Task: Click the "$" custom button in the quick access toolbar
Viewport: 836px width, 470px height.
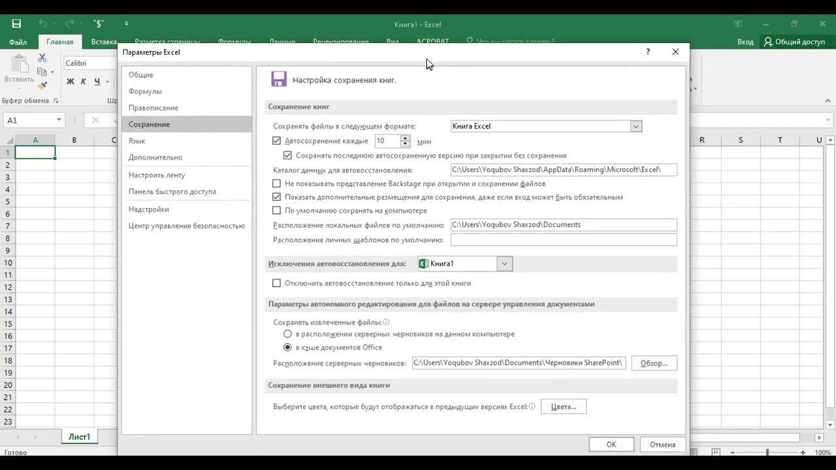Action: click(99, 23)
